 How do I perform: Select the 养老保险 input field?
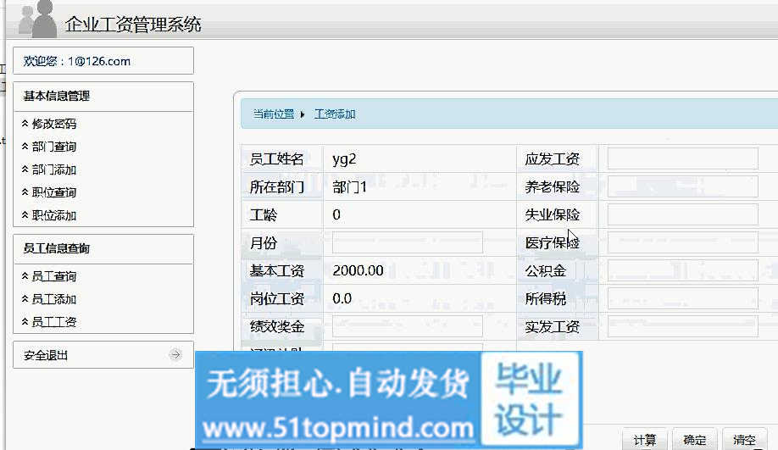coord(682,186)
